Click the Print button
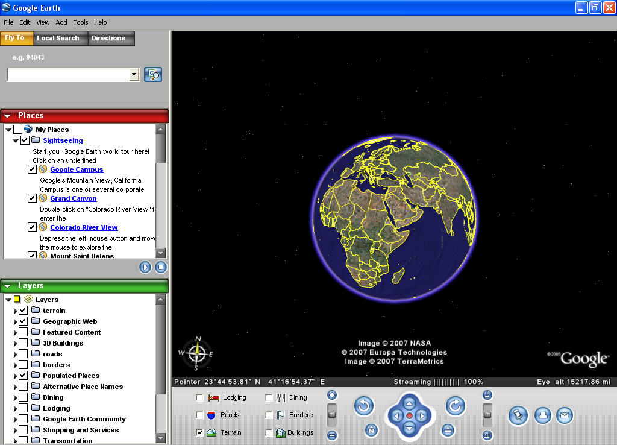The height and width of the screenshot is (445, 617). point(543,415)
